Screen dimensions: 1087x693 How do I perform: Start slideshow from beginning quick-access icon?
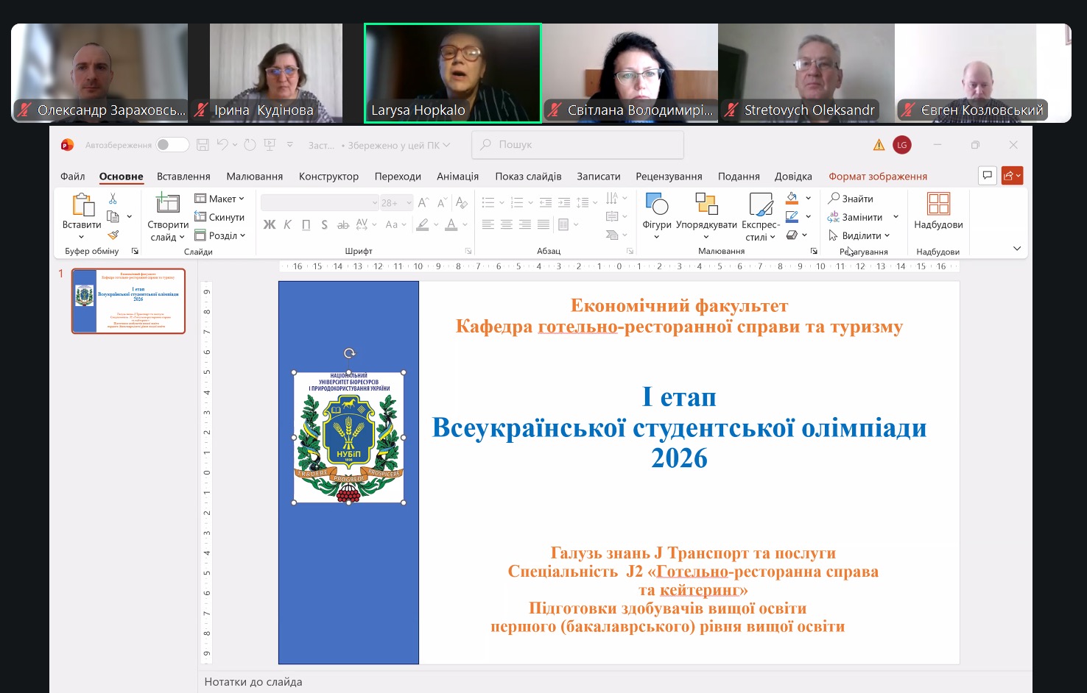click(x=270, y=145)
